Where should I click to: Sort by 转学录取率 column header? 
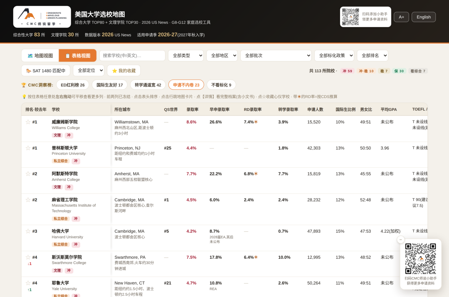pyautogui.click(x=288, y=109)
